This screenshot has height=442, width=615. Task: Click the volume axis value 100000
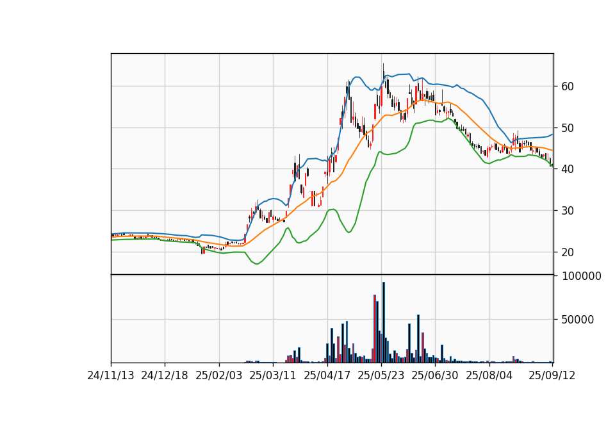pyautogui.click(x=582, y=276)
